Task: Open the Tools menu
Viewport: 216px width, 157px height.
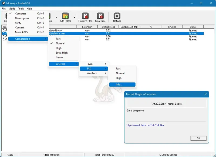Action: [21, 9]
